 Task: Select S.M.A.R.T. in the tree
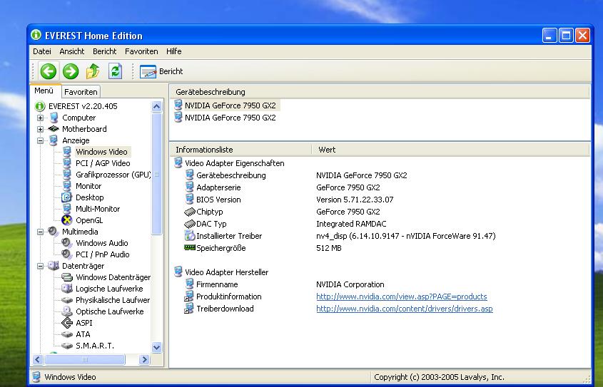(95, 346)
